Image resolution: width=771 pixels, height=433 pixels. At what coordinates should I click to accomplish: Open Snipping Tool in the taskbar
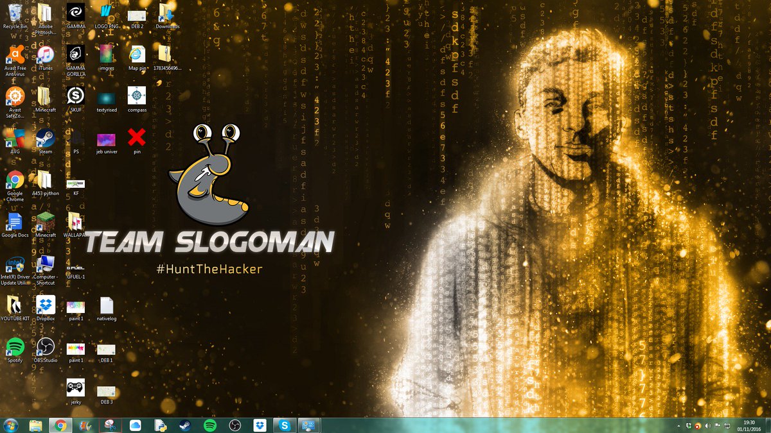(x=111, y=425)
